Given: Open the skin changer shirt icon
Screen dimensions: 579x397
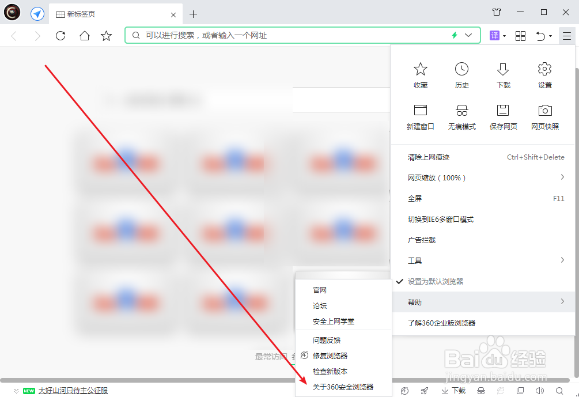Looking at the screenshot, I should coord(497,12).
